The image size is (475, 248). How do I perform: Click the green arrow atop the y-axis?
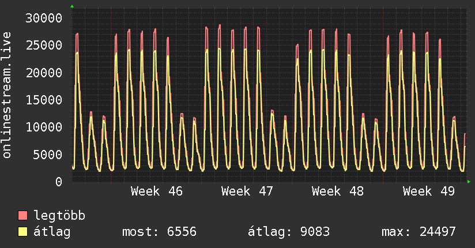tap(72, 6)
